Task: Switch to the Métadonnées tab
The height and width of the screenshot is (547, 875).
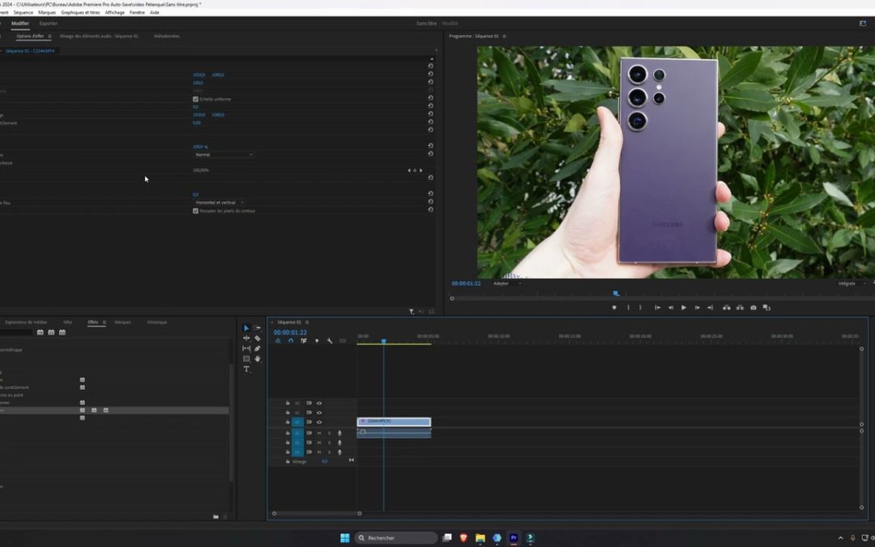Action: pos(167,36)
